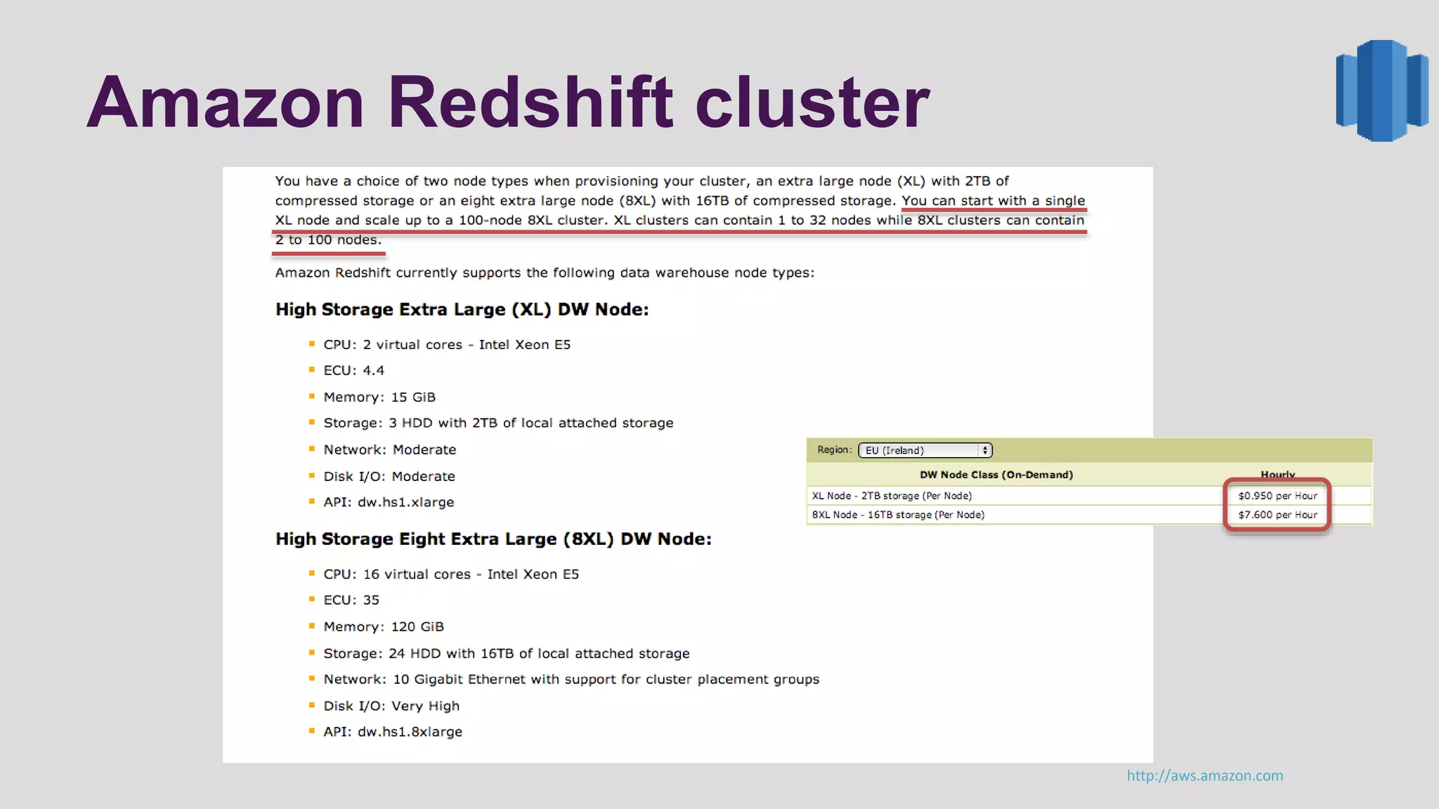Click 'CPU: 16 virtual cores - Intel Xeon E5'

[451, 574]
